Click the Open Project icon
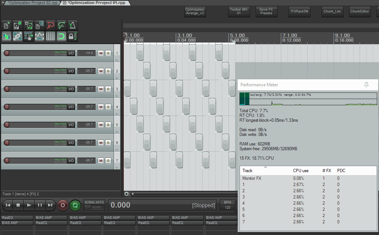379x235 pixels. 18,25
